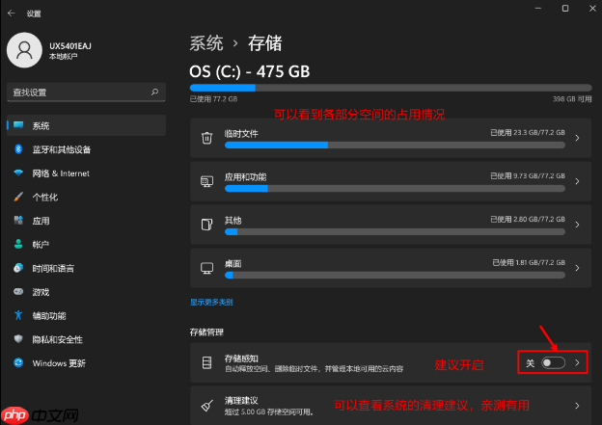The height and width of the screenshot is (425, 602).
Task: Click the 显示更多类别 link
Action: coord(211,303)
